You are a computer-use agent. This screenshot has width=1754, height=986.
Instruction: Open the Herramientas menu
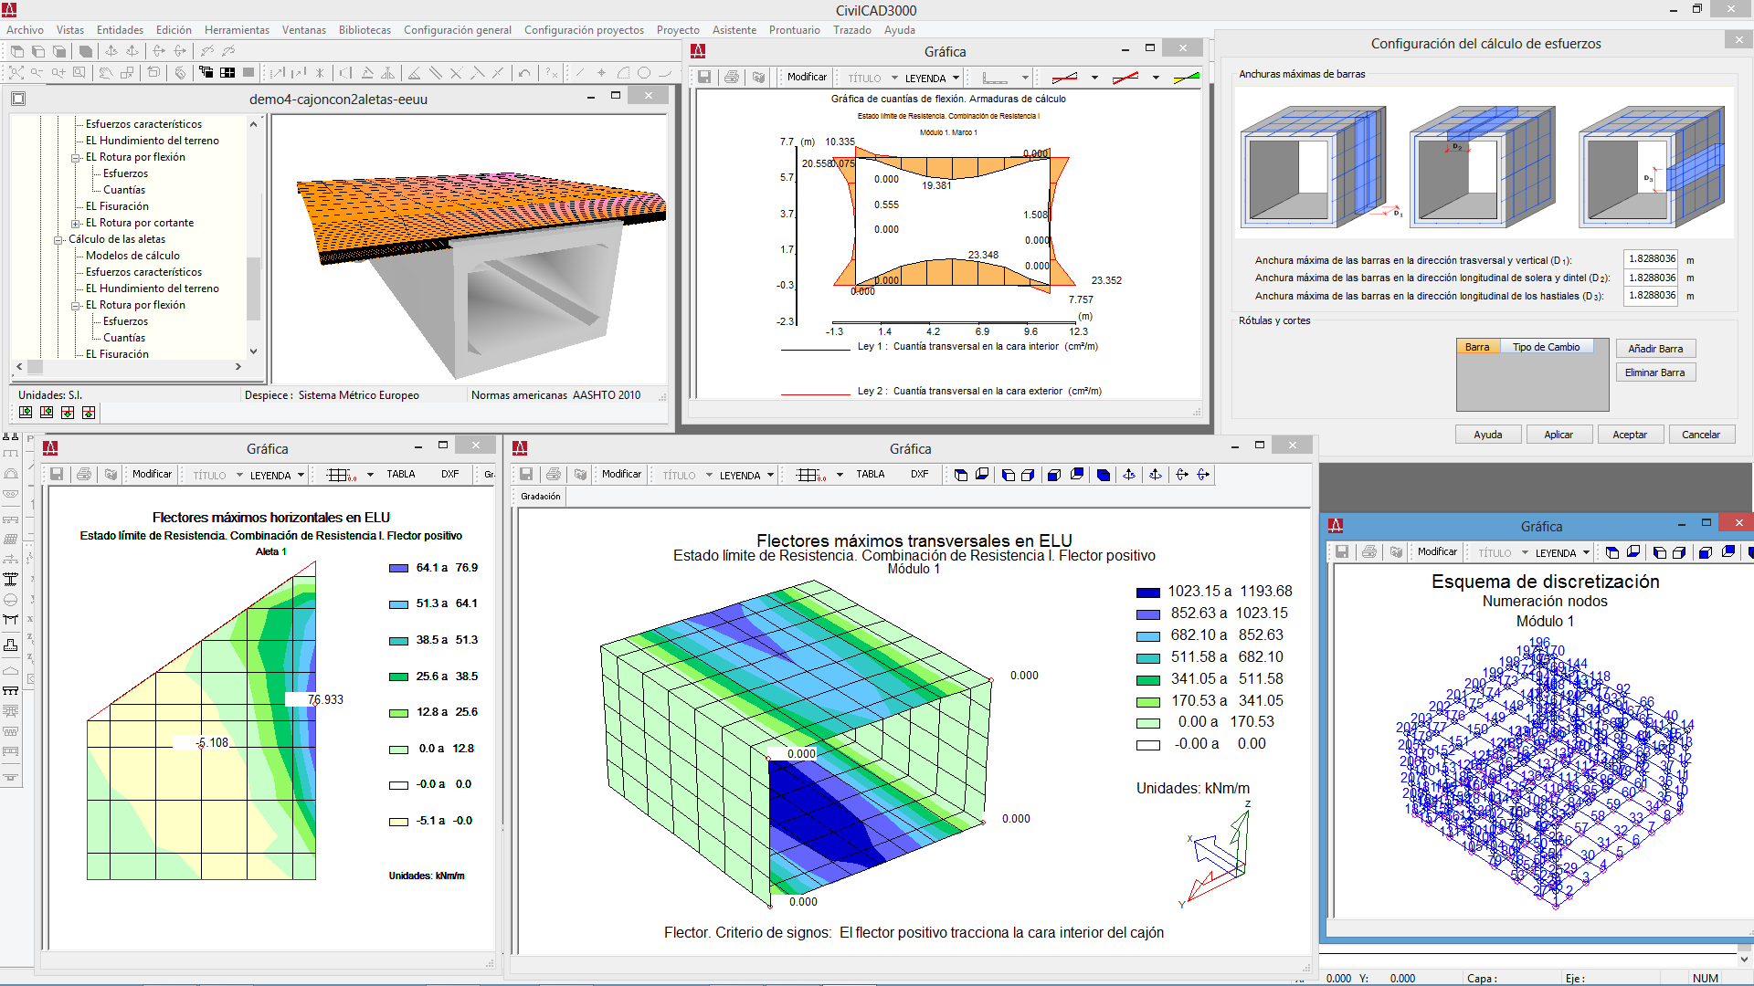[x=237, y=30]
